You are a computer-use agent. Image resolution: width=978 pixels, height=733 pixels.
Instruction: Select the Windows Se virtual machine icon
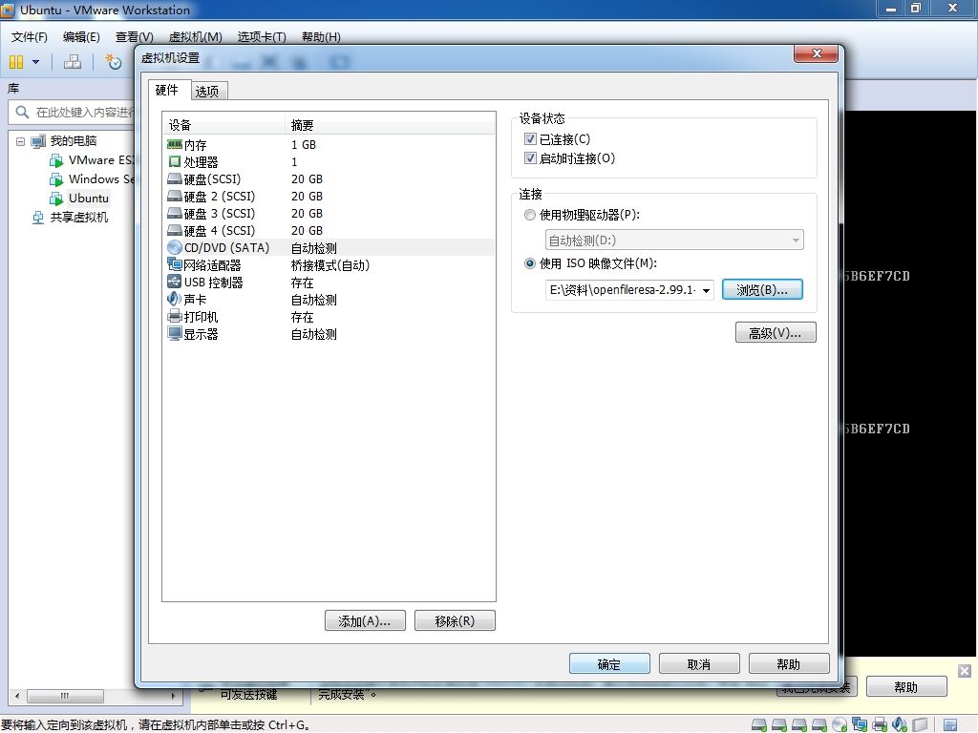tap(56, 179)
